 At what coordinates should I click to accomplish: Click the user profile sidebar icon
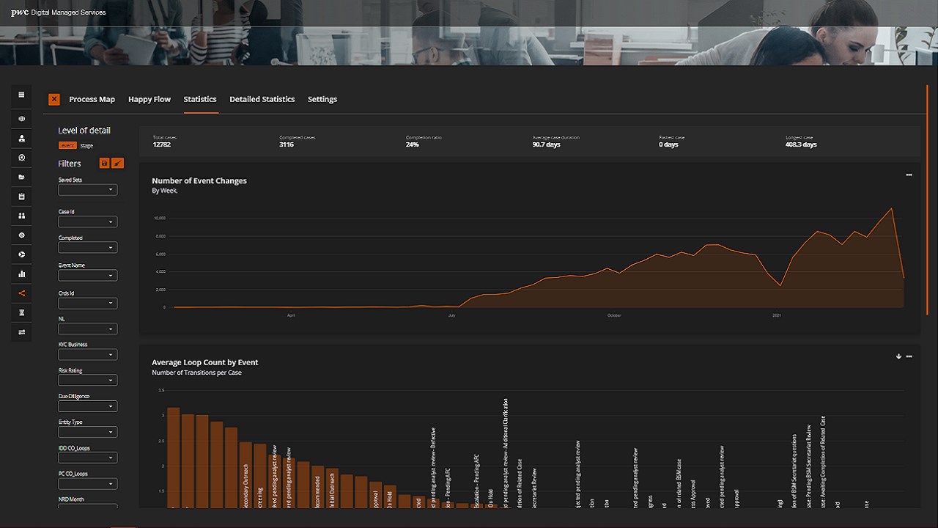22,138
